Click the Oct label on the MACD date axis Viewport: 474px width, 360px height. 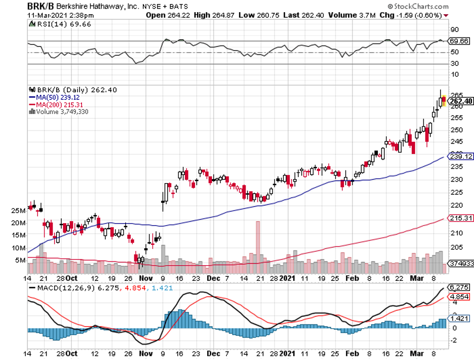click(x=71, y=353)
